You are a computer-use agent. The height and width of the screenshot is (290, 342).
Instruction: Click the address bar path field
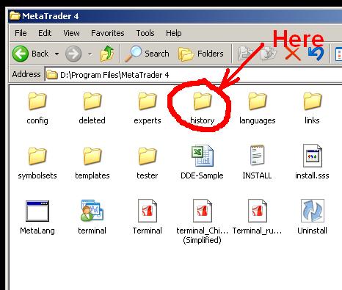[193, 75]
